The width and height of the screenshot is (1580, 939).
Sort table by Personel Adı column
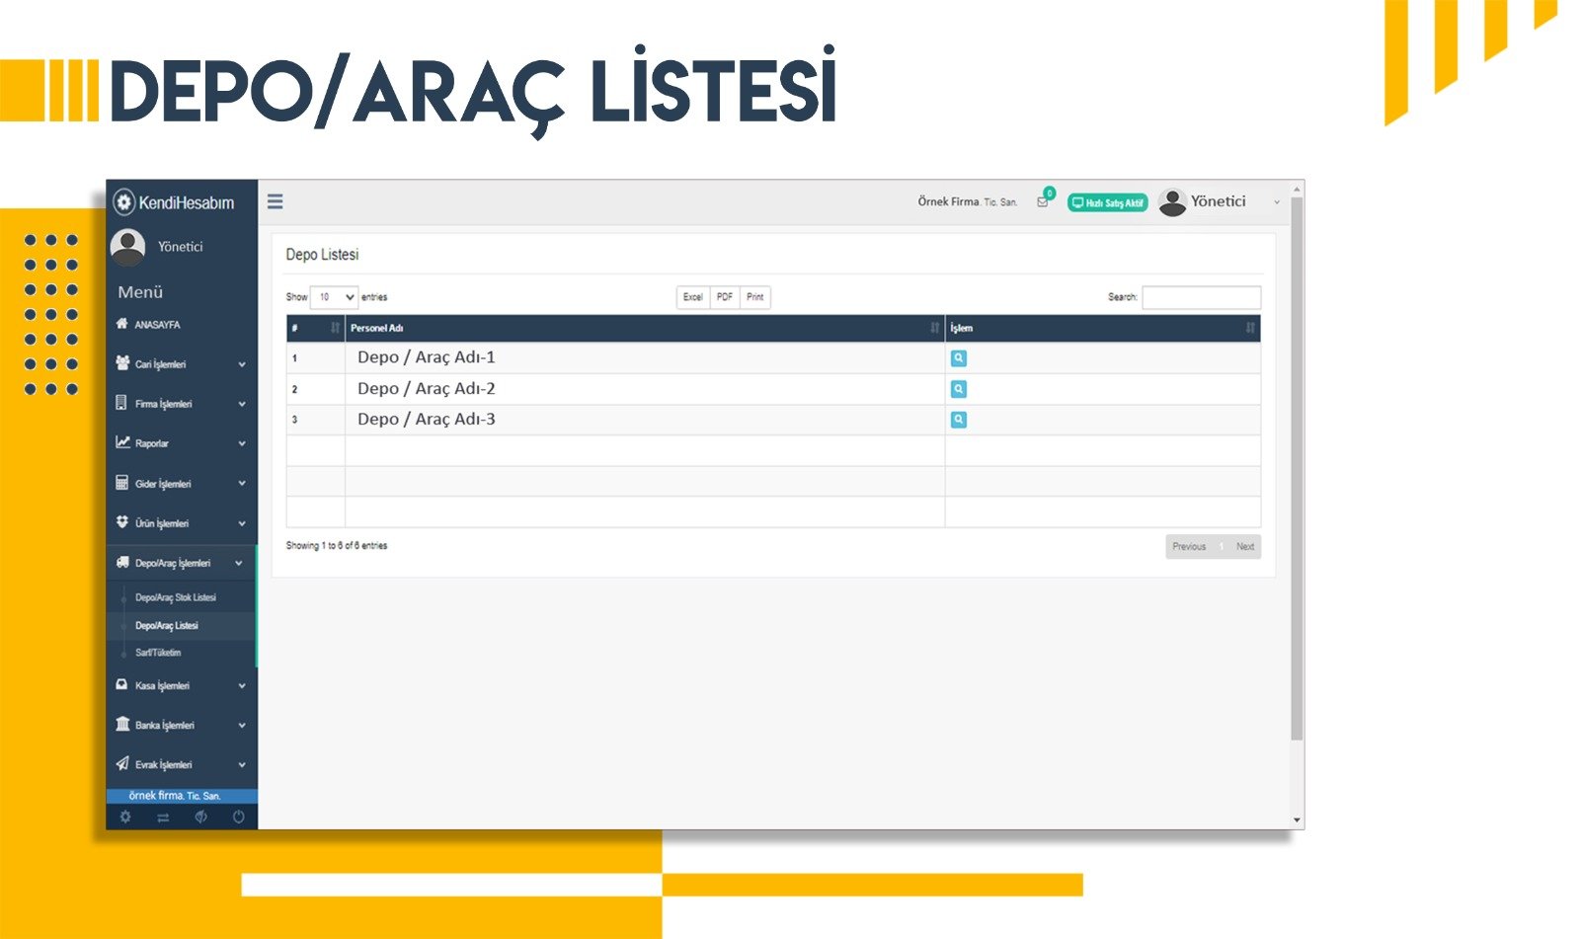point(642,328)
